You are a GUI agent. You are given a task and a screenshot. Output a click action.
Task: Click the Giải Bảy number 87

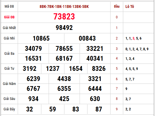point(99,109)
